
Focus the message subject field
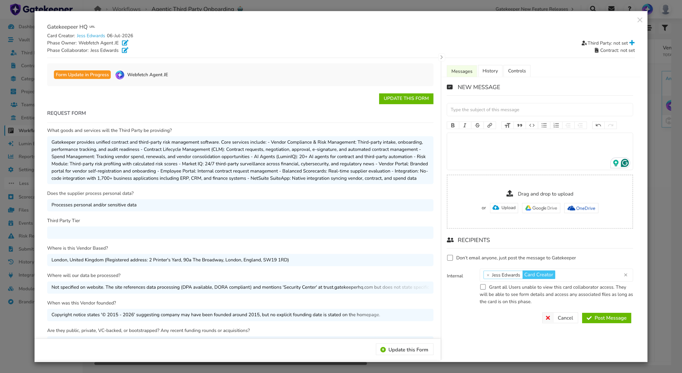tap(540, 110)
